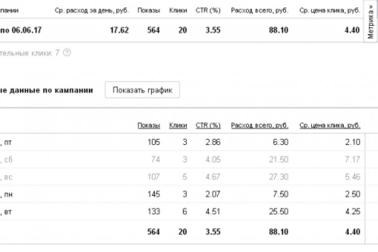Sort by Ср. цена клика header
This screenshot has height=252, width=378.
(x=330, y=125)
